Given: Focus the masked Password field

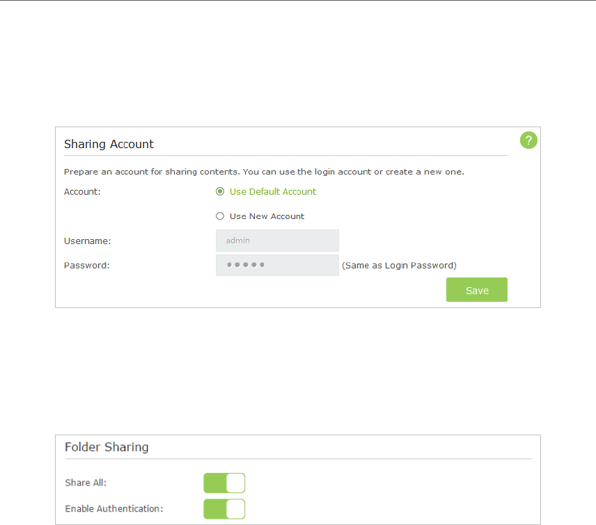Looking at the screenshot, I should [x=277, y=265].
